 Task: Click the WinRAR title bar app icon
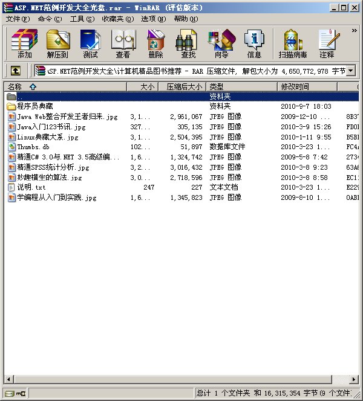click(x=8, y=8)
